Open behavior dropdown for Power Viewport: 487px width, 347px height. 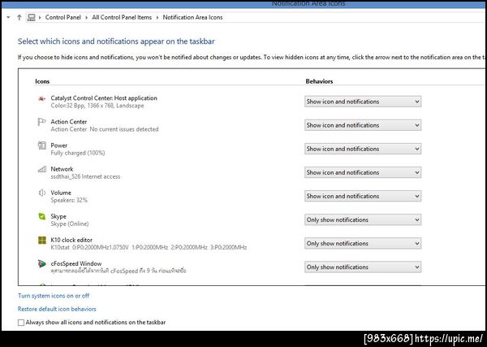tap(363, 149)
